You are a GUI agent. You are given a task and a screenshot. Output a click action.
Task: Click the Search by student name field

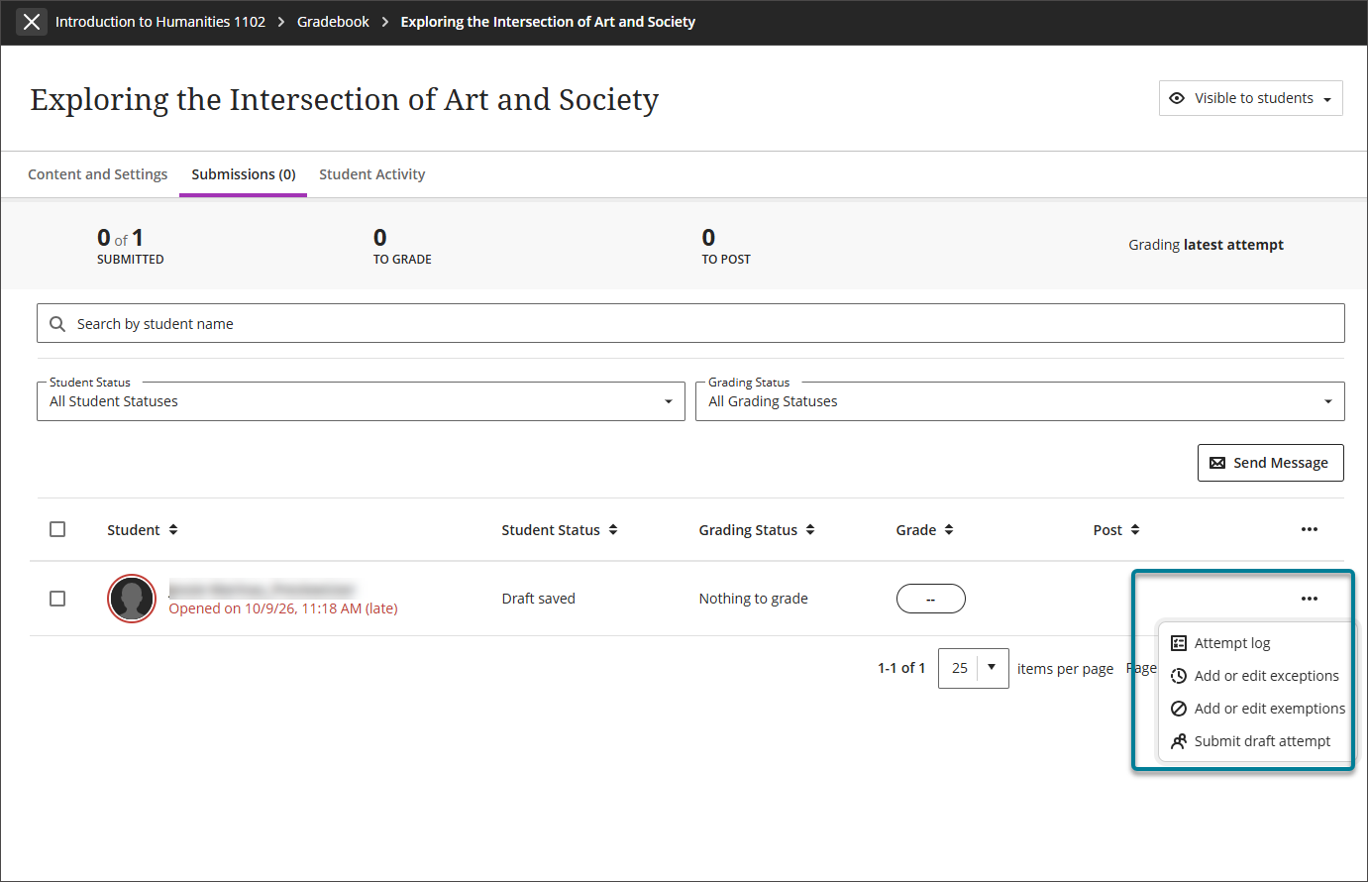[x=690, y=323]
